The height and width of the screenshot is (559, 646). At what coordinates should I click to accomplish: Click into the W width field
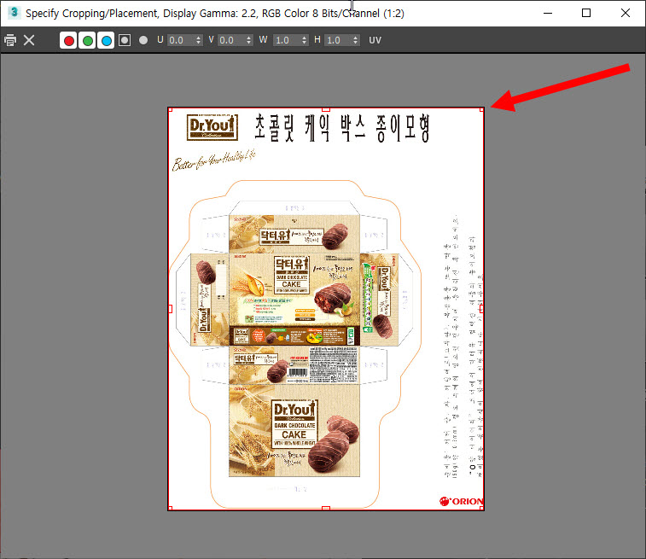[287, 40]
